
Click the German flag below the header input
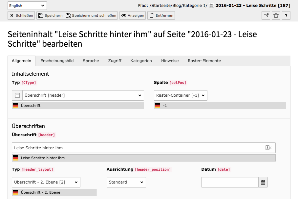[15, 158]
